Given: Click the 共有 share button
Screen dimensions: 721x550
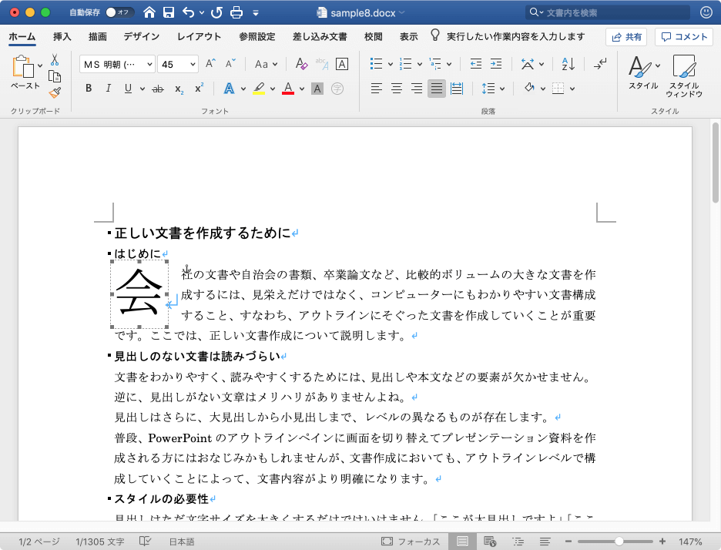Looking at the screenshot, I should point(626,37).
